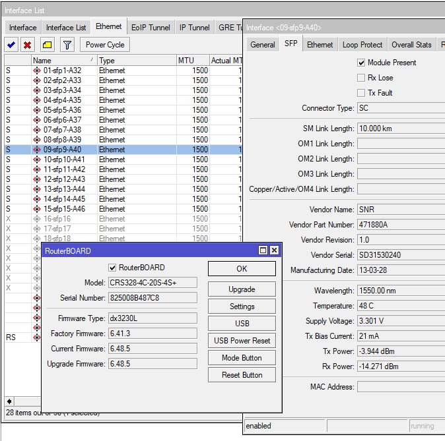Screen dimensions: 445x441
Task: Open the EoIP Tunnel tab
Action: pos(151,28)
